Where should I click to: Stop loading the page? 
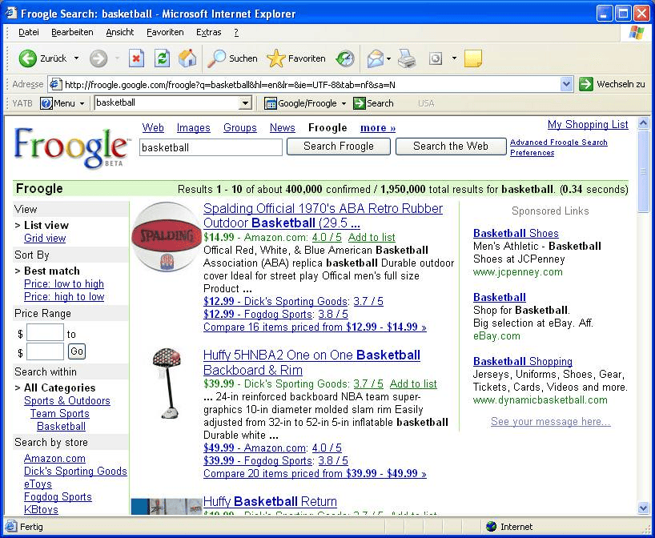(135, 58)
